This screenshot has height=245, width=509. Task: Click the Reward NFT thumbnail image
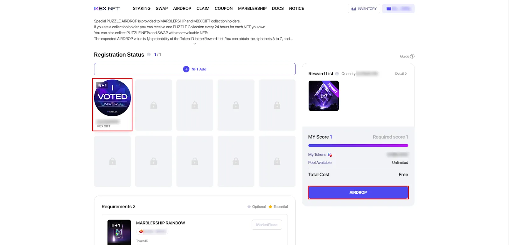click(324, 96)
